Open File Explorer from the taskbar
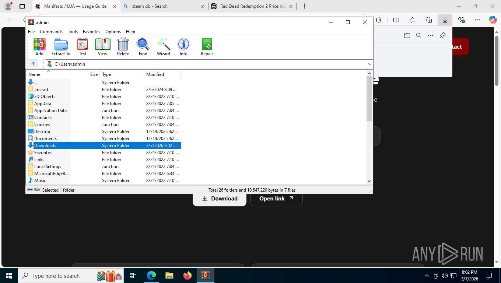The width and height of the screenshot is (501, 283). [169, 276]
